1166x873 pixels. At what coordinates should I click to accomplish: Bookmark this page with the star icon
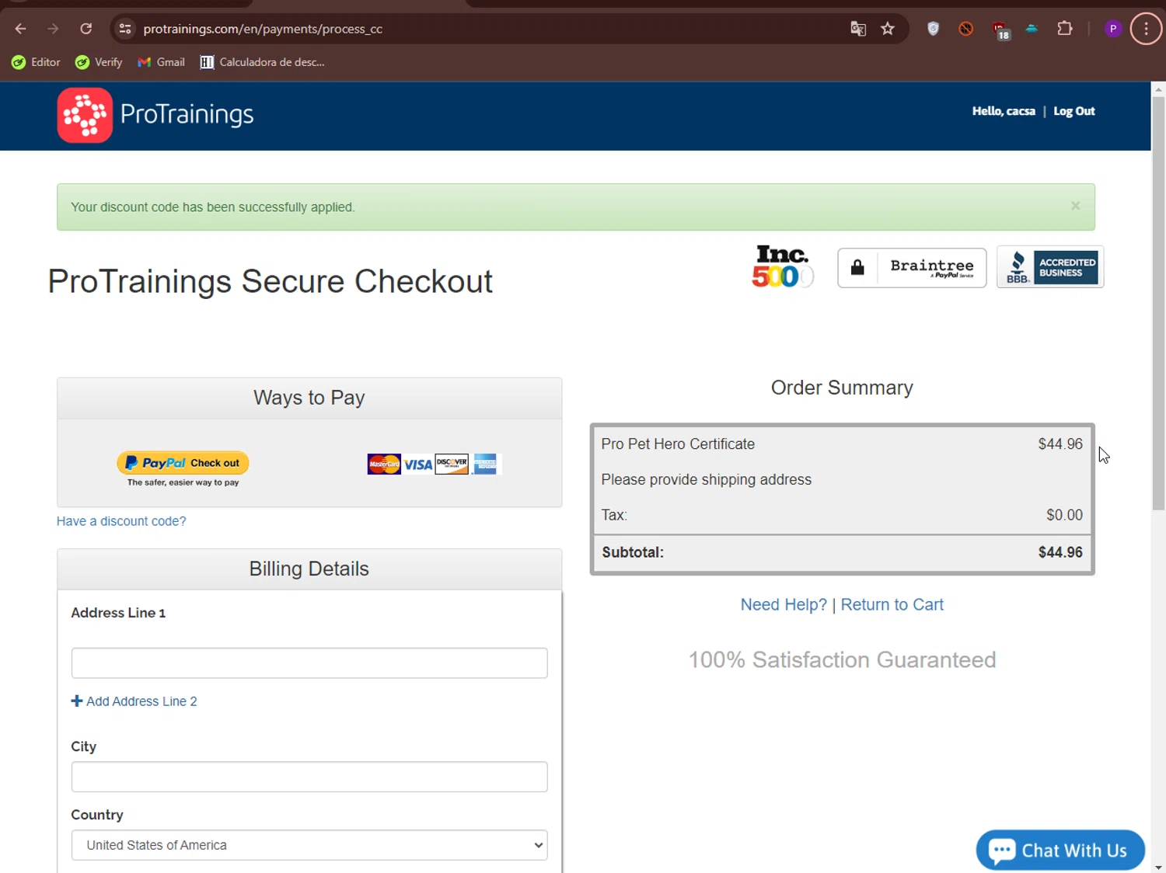[x=888, y=29]
